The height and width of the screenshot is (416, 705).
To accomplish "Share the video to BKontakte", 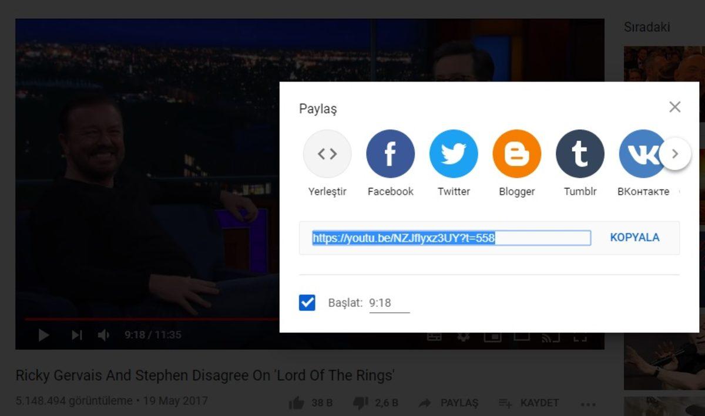I will 643,153.
